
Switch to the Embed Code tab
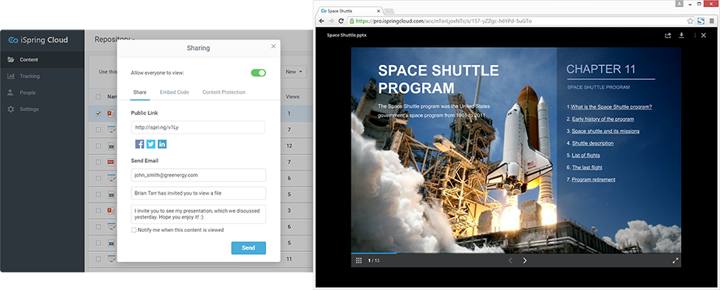[174, 92]
